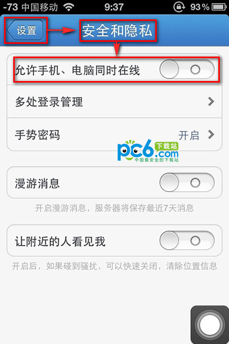Tap the rotation lock status icon

tap(179, 7)
